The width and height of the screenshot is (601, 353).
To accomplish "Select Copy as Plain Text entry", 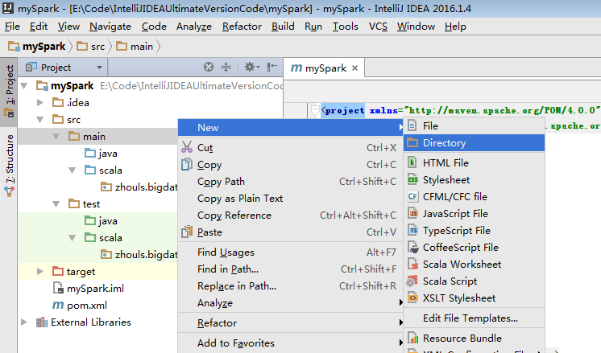I will [291, 198].
